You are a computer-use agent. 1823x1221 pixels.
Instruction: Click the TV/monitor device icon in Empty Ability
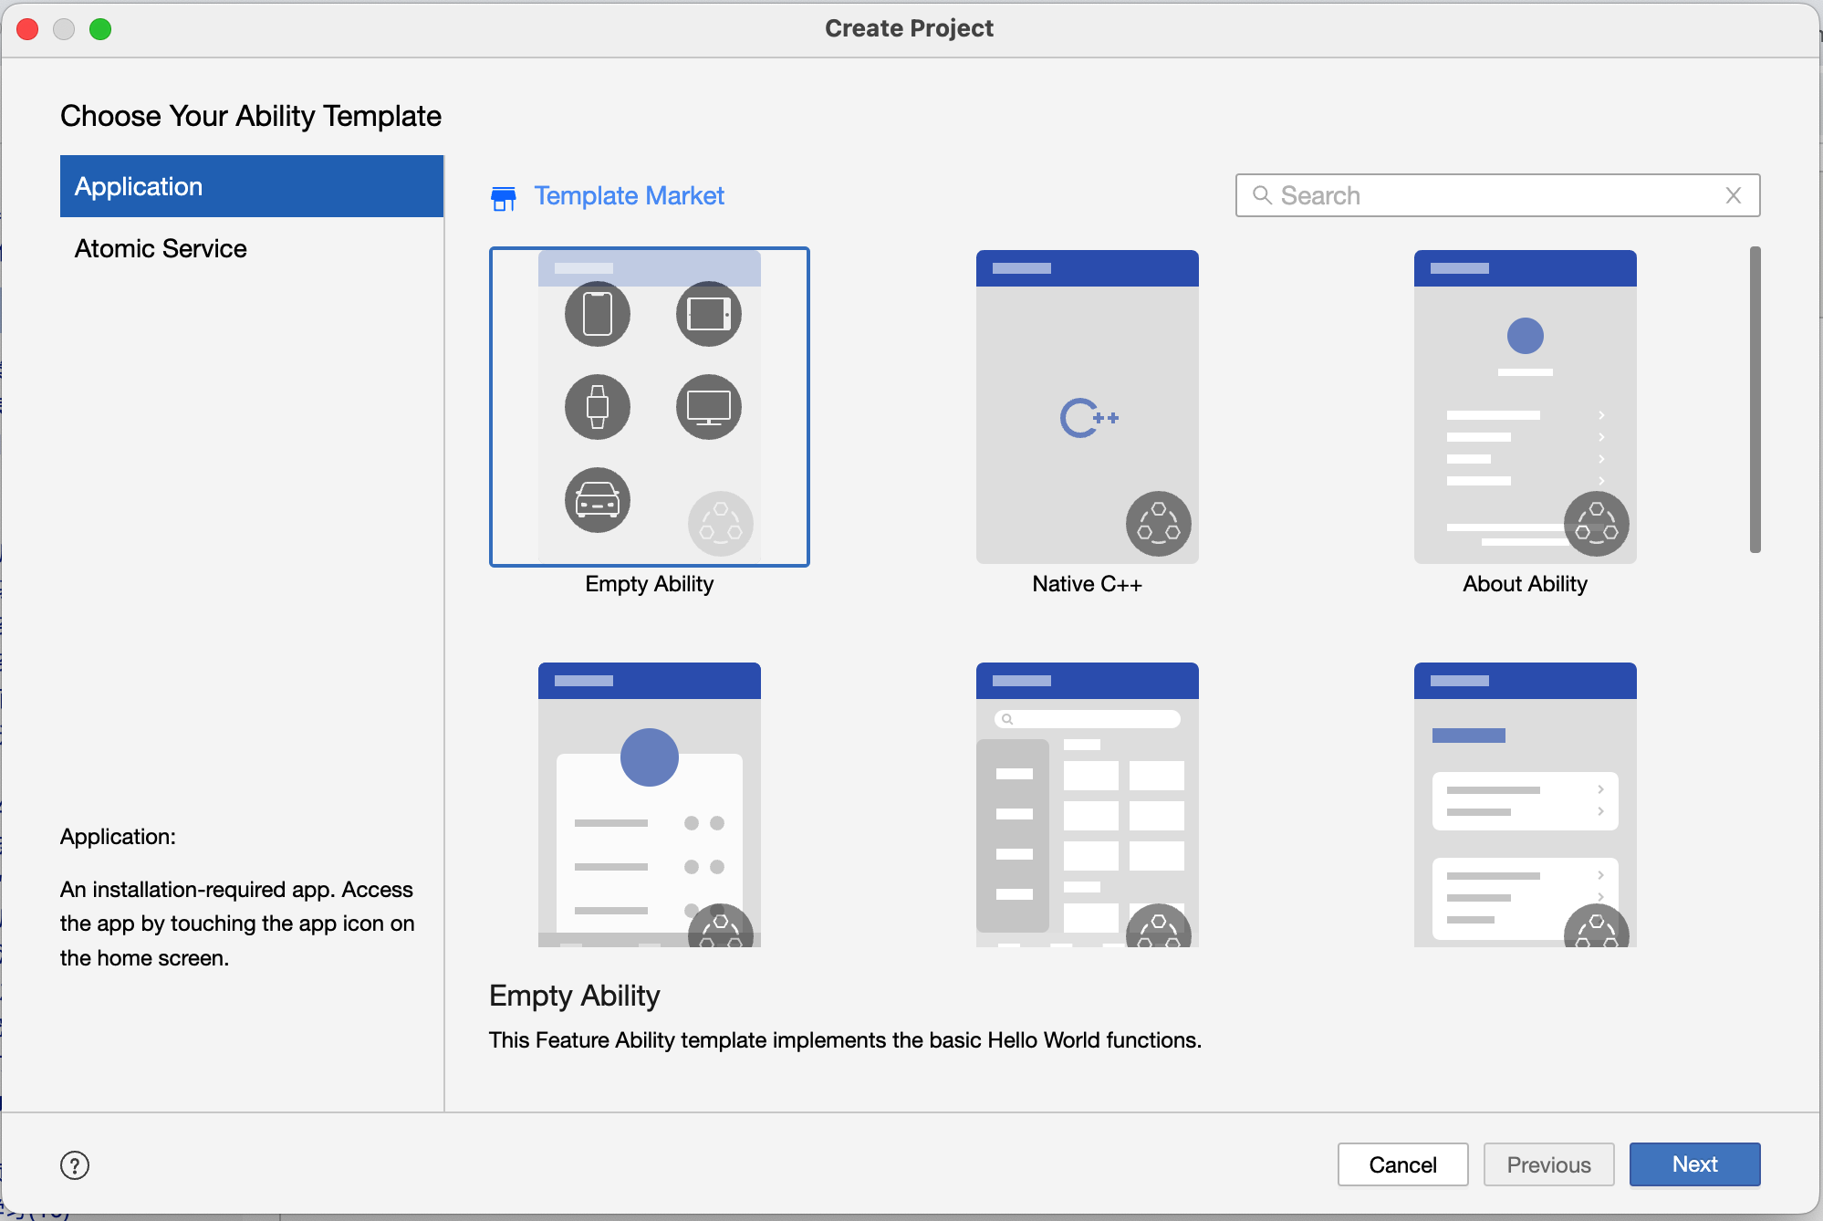point(707,407)
